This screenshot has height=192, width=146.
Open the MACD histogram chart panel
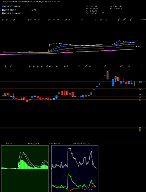[x=25, y=169]
